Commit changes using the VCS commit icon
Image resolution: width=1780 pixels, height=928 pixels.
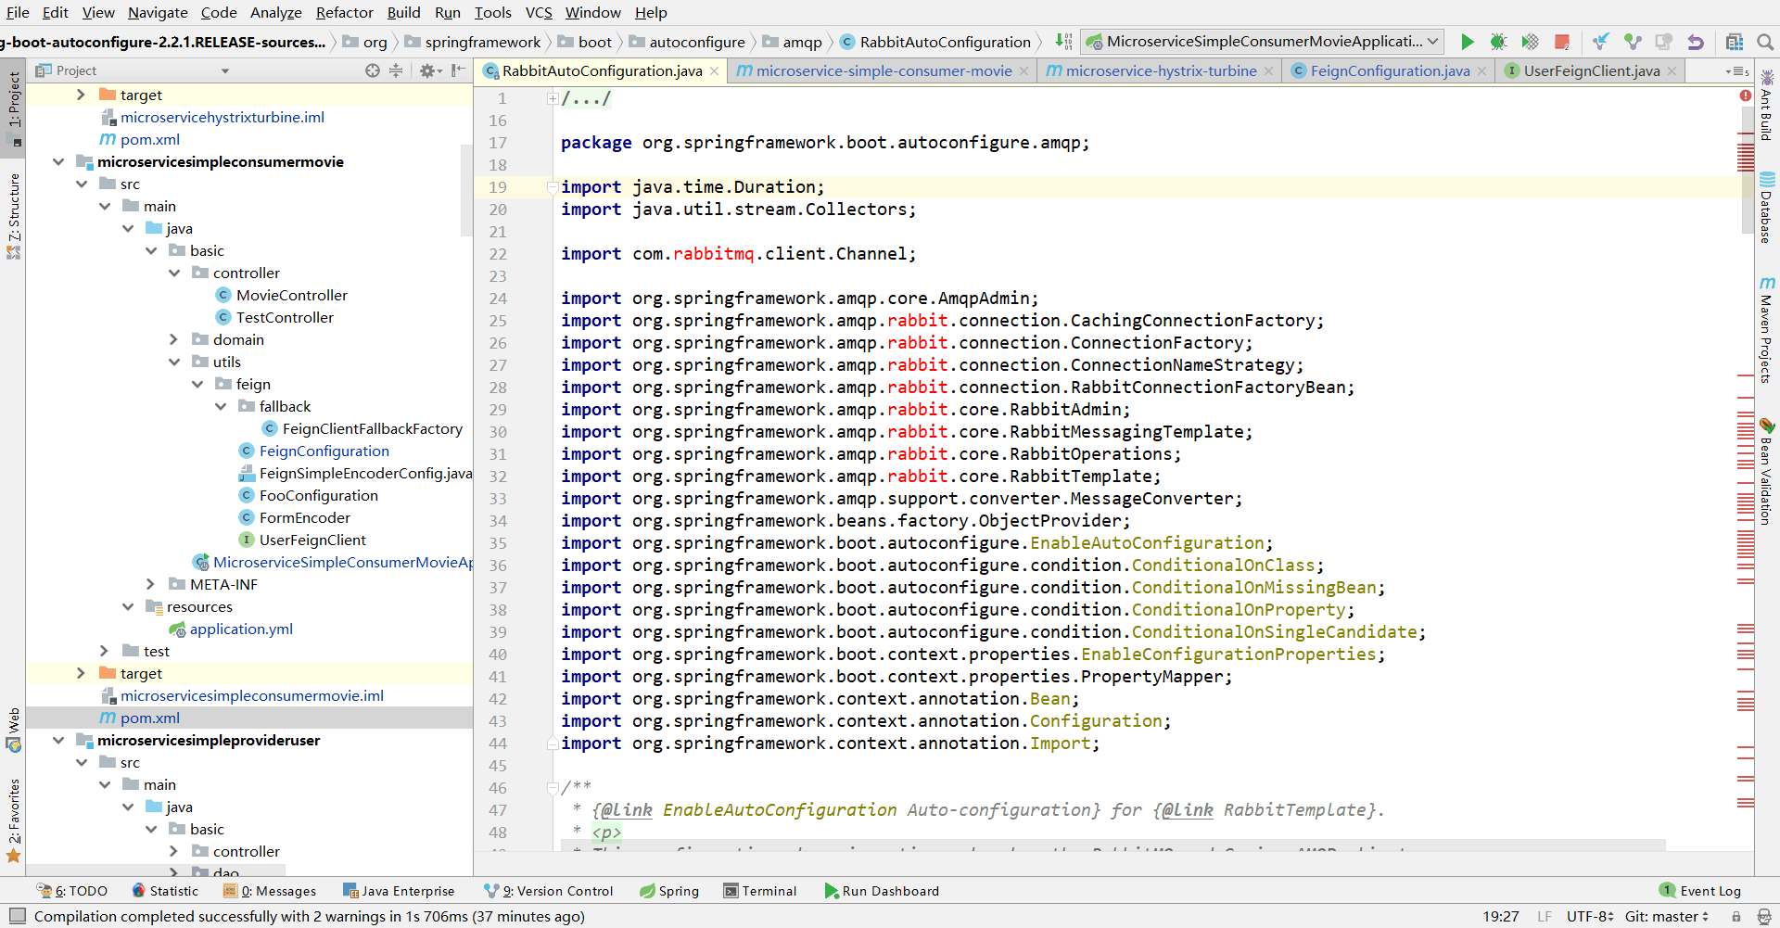[1633, 42]
